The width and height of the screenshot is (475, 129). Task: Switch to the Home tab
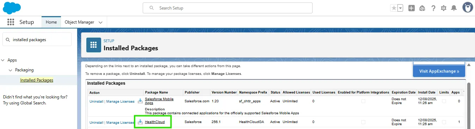click(51, 22)
